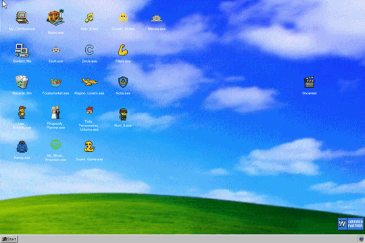The image size is (365, 243).
Task: Open the Recycle_Bin icon
Action: click(x=22, y=82)
